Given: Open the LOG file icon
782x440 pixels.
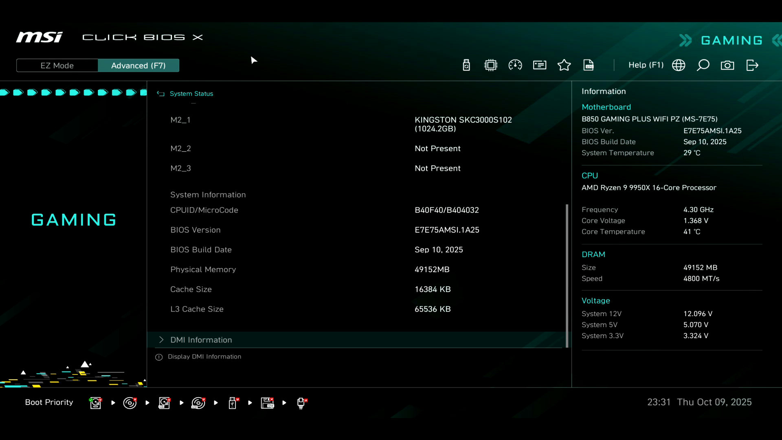Looking at the screenshot, I should (589, 65).
